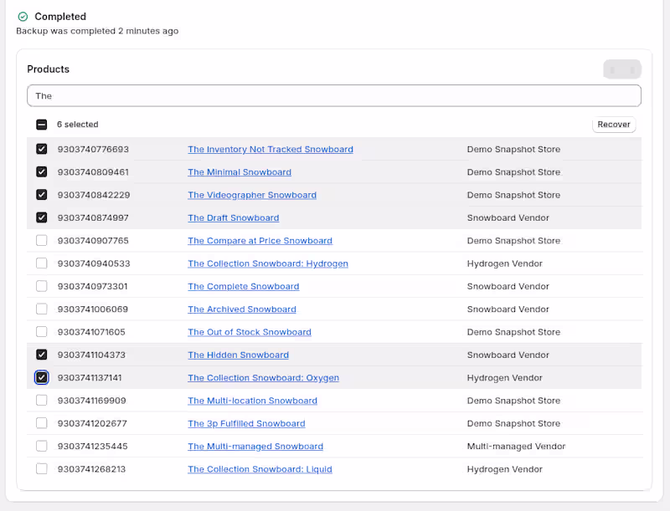
Task: Click the previous page pagination arrow
Action: (x=614, y=69)
